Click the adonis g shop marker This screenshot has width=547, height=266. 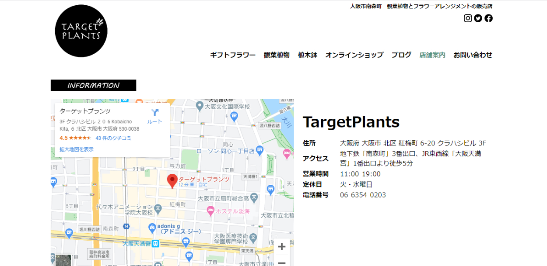(152, 227)
